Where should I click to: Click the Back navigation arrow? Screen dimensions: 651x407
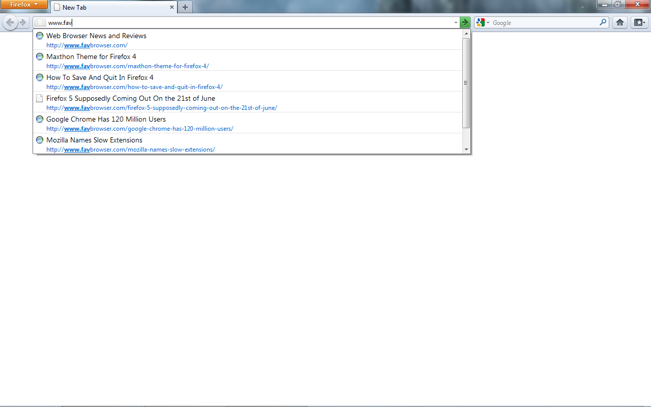(10, 22)
